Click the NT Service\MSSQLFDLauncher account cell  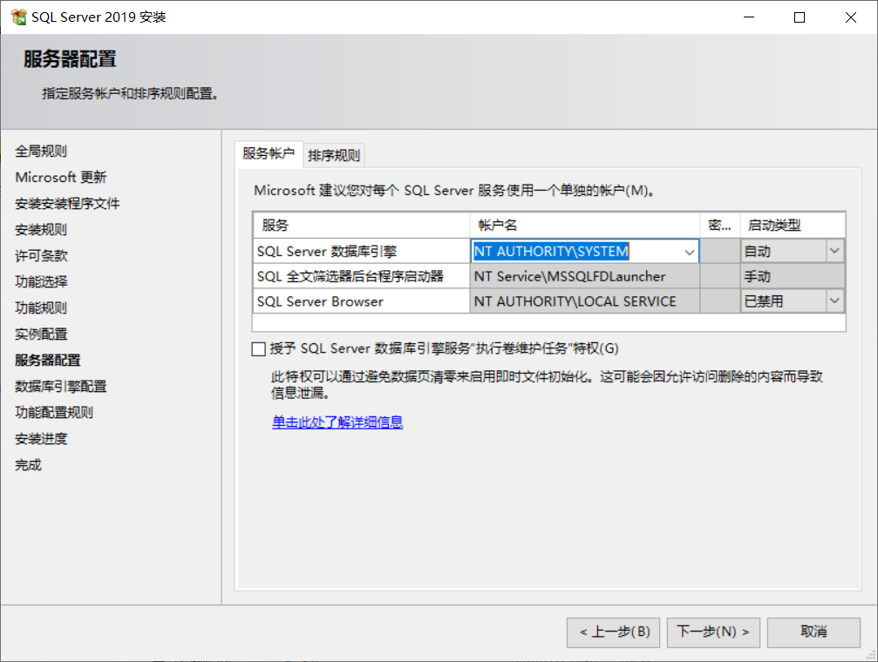pyautogui.click(x=584, y=276)
